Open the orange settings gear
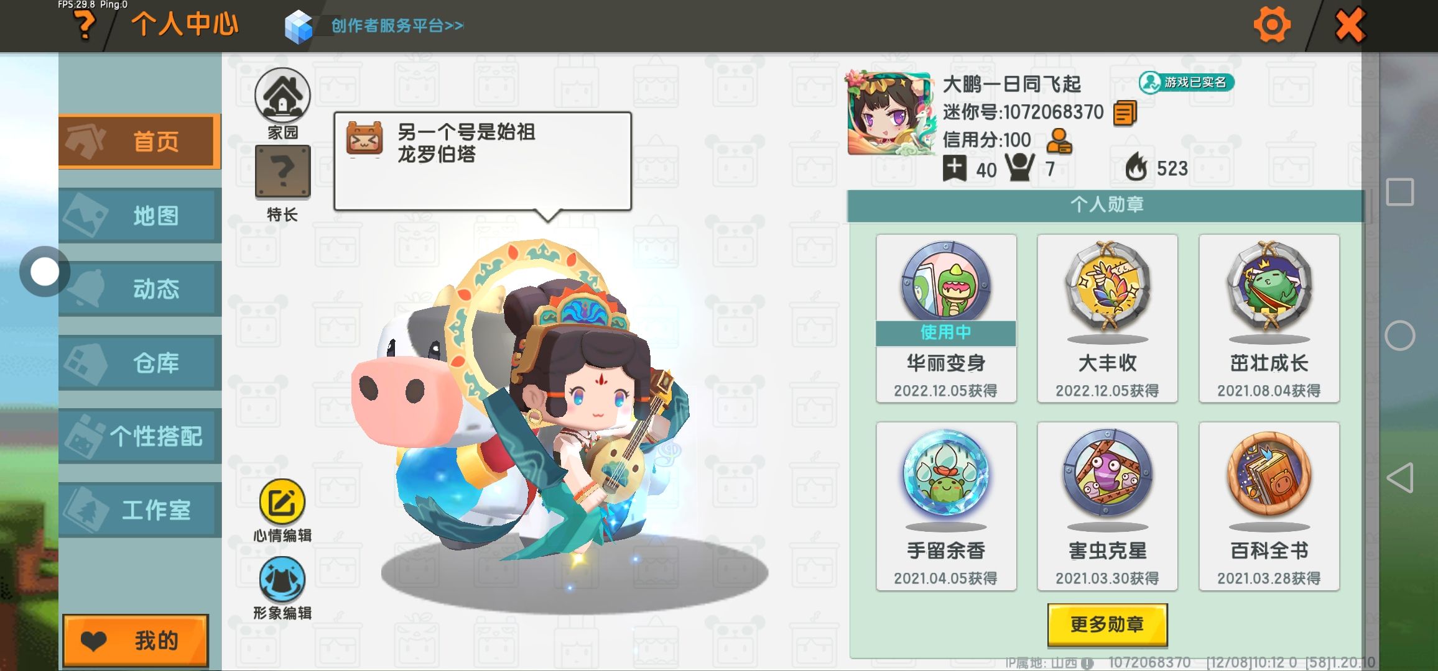The width and height of the screenshot is (1438, 671). pos(1272,25)
